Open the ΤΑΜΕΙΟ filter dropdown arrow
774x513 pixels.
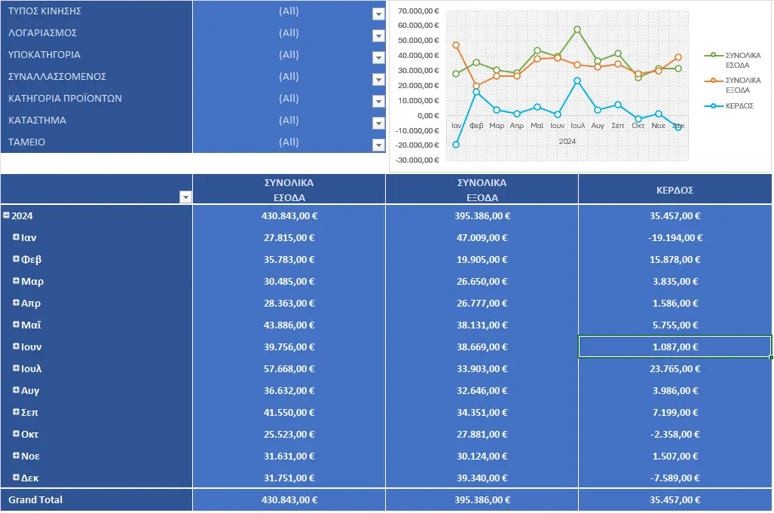378,145
